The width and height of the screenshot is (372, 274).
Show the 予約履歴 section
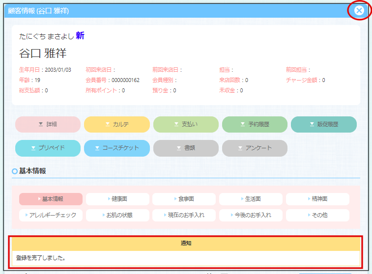[x=255, y=125]
